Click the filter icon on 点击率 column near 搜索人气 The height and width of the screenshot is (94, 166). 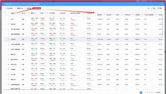tap(47, 13)
